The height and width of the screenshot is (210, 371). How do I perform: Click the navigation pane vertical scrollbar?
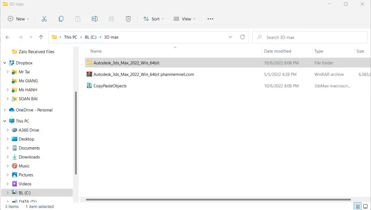point(76,133)
